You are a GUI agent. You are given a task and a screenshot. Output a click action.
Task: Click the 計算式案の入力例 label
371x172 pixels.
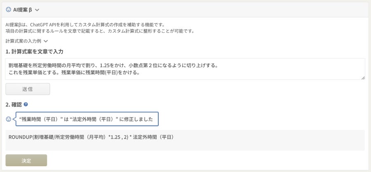(23, 41)
